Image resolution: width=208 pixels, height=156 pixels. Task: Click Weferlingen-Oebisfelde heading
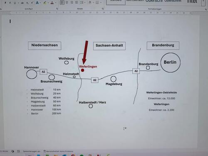point(161,92)
